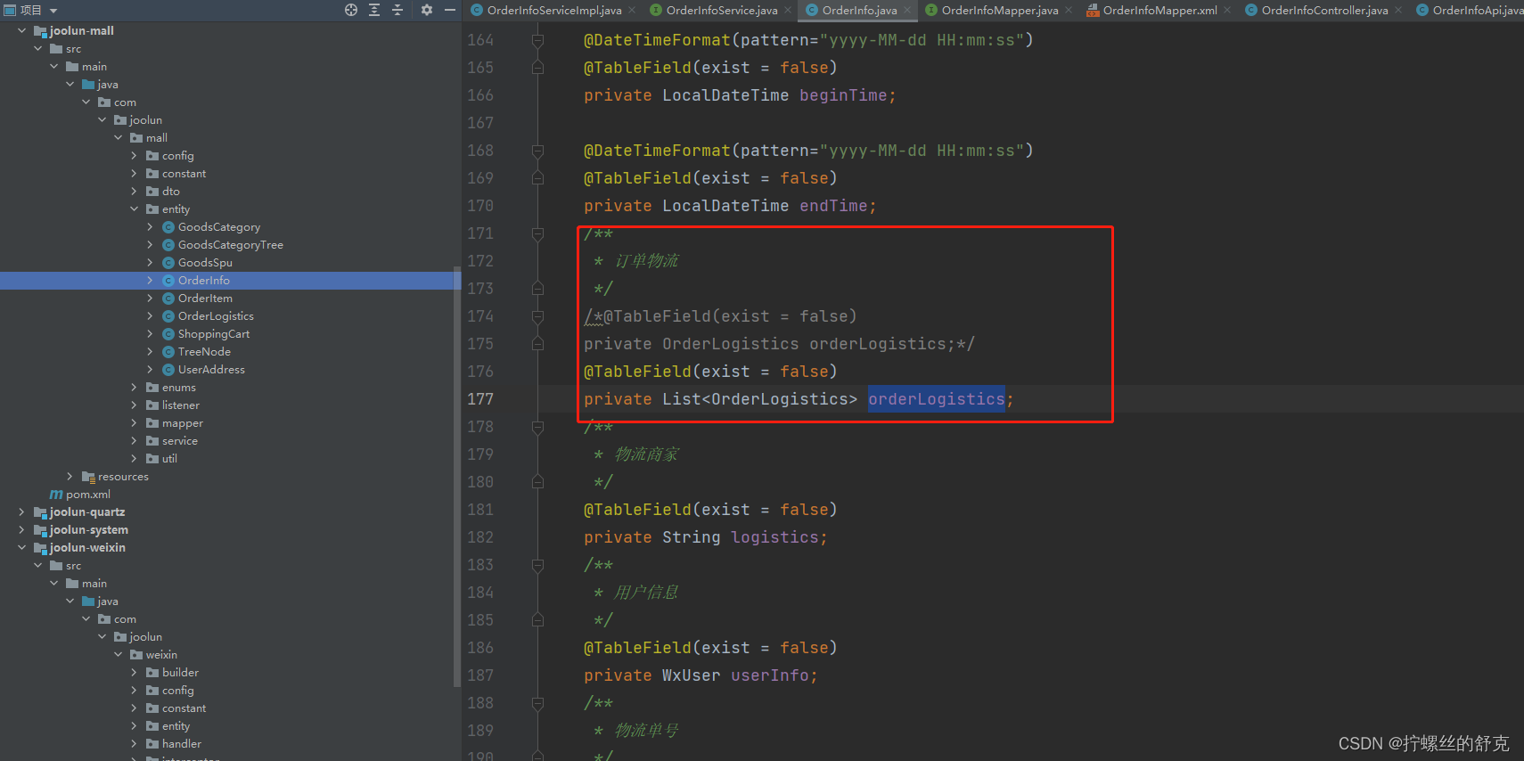Click the fold marker at line 168
1524x761 pixels.
click(x=537, y=151)
